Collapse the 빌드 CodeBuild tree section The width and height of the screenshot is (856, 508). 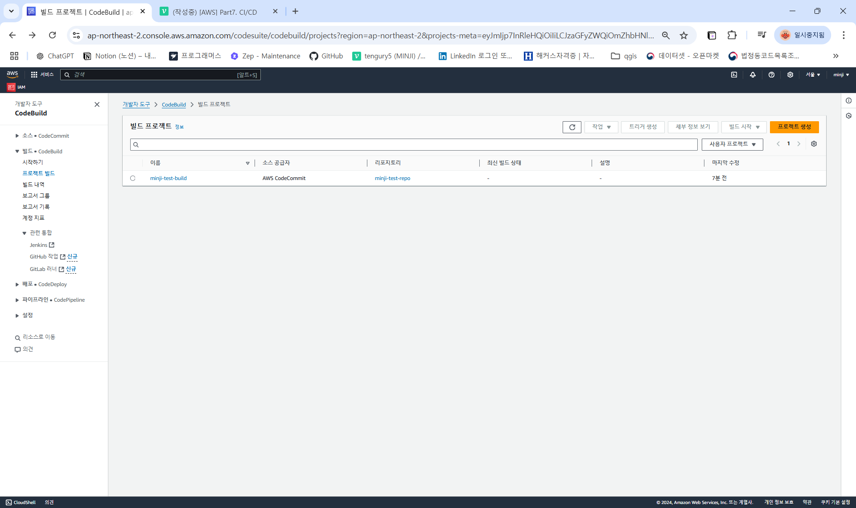(x=17, y=152)
